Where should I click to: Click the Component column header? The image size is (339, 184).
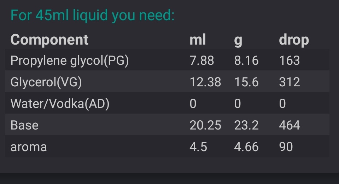pyautogui.click(x=49, y=40)
